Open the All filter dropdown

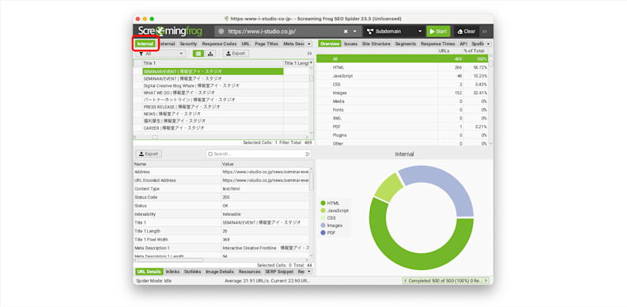pyautogui.click(x=161, y=53)
